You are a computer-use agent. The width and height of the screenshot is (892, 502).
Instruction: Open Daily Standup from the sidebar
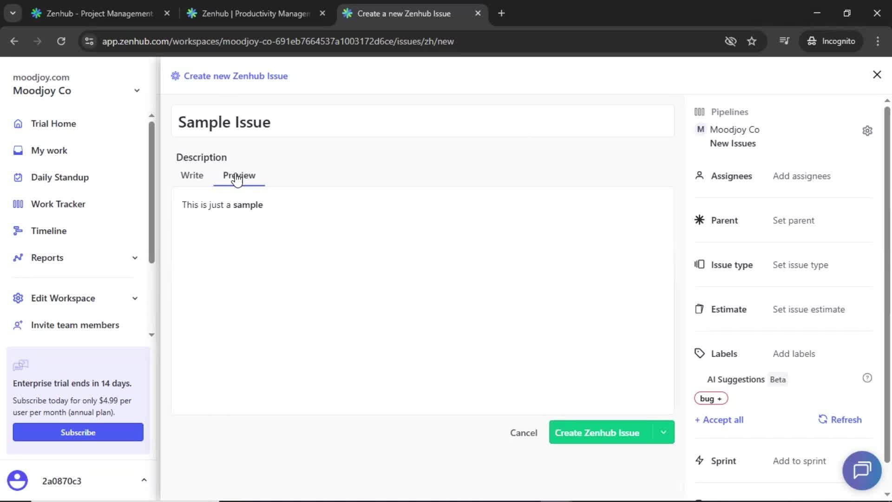click(x=18, y=177)
